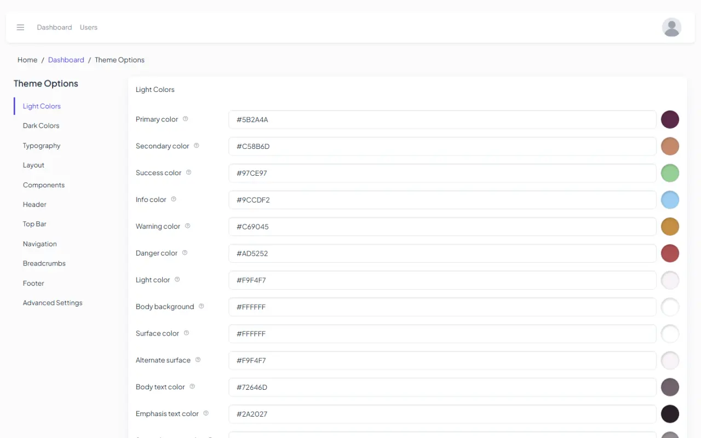Open the Primary color swatch picker
701x438 pixels.
pos(670,119)
